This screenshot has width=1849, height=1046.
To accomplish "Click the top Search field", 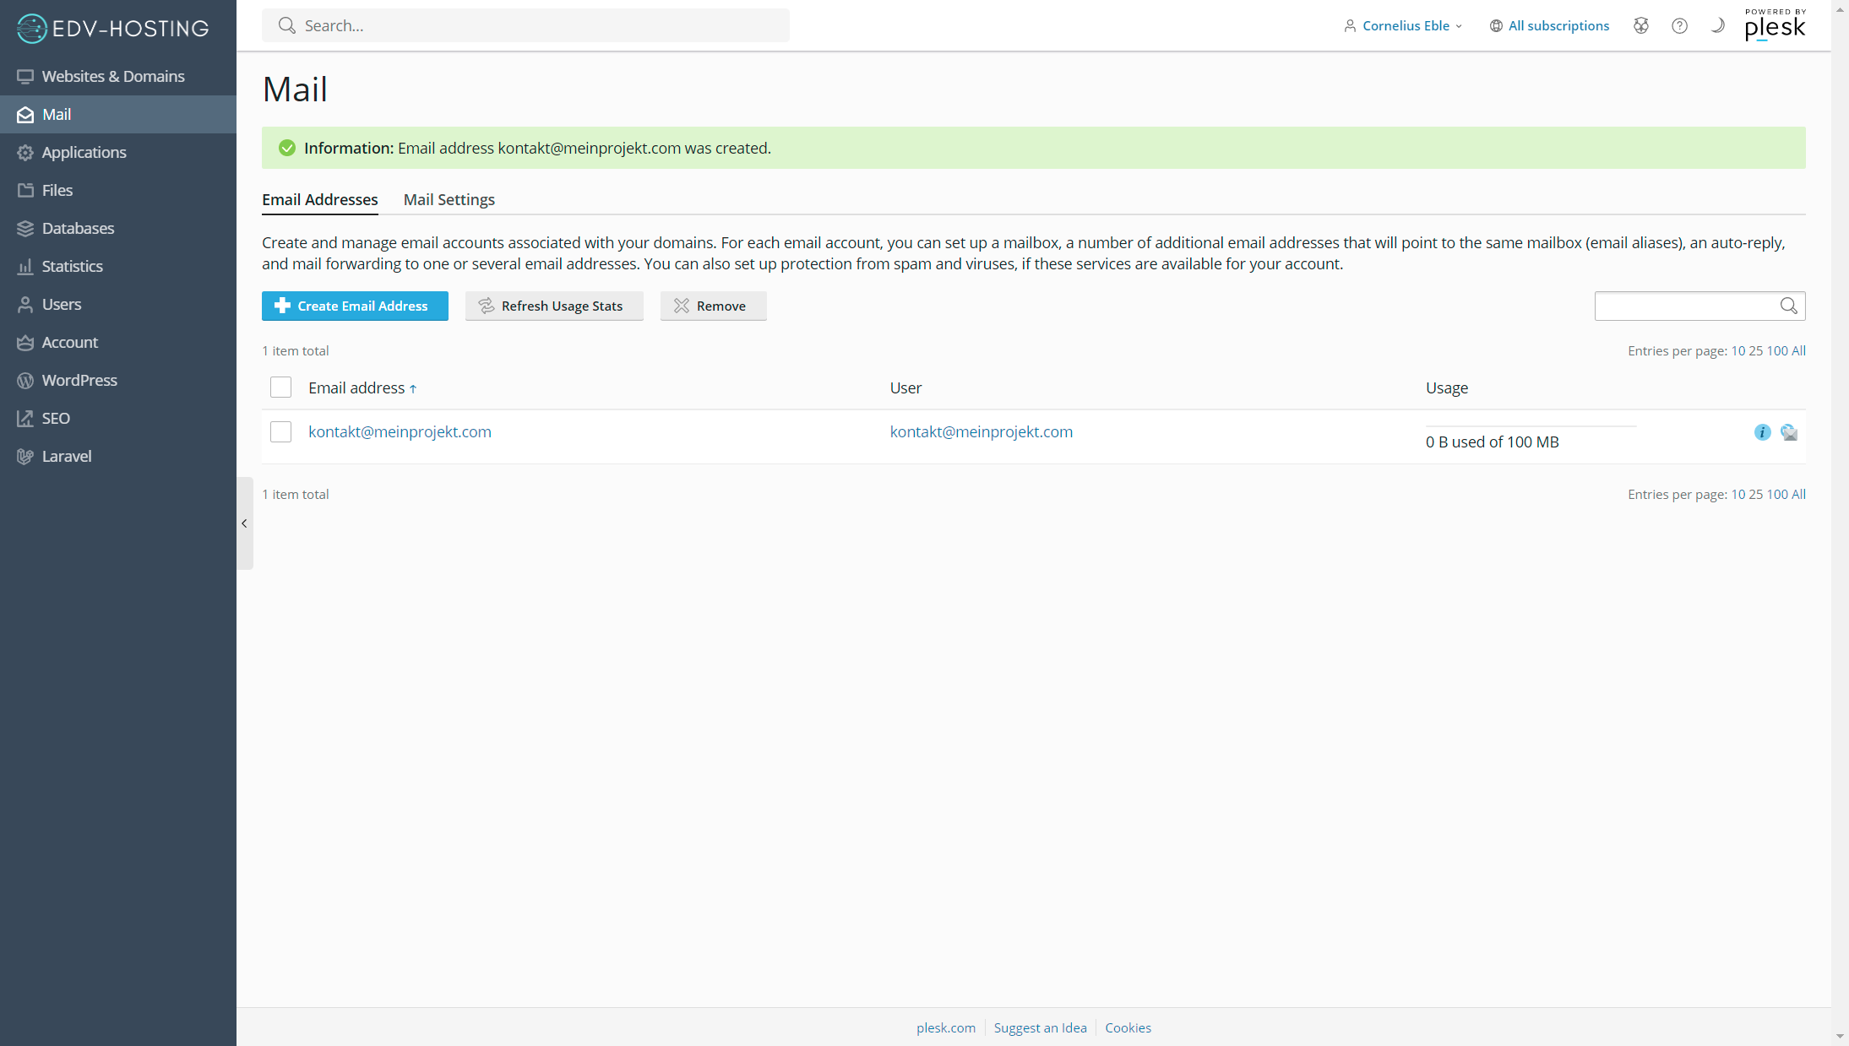I will (525, 25).
